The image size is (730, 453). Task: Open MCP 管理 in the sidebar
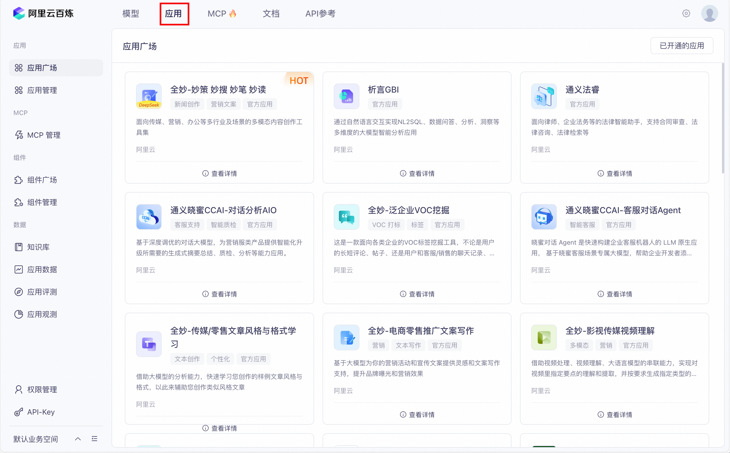pos(43,135)
